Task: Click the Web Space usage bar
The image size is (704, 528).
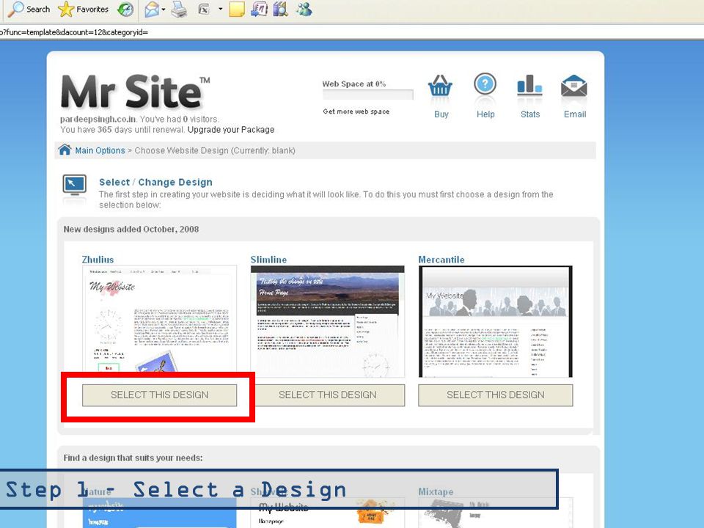Action: point(367,95)
